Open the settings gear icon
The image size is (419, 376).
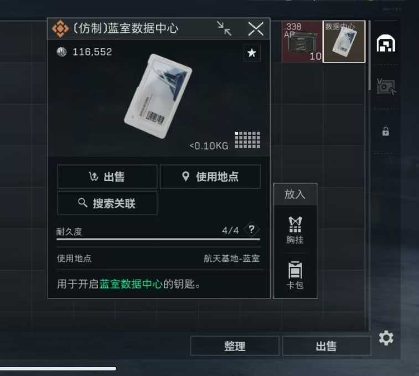click(386, 338)
